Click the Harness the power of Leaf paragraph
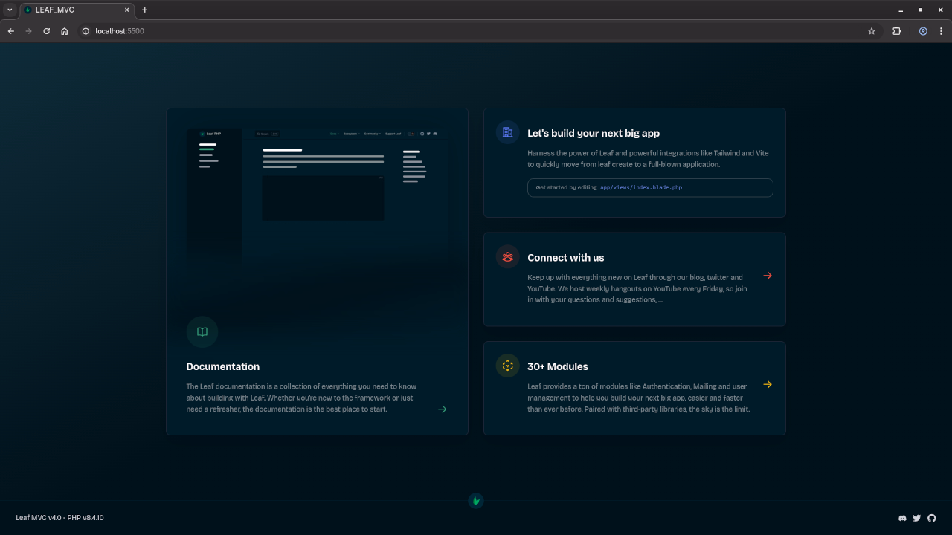 click(x=648, y=159)
